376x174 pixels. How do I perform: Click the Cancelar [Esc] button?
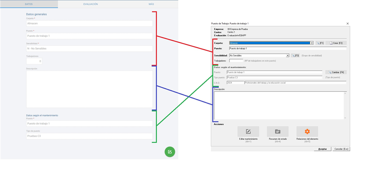pos(341,149)
